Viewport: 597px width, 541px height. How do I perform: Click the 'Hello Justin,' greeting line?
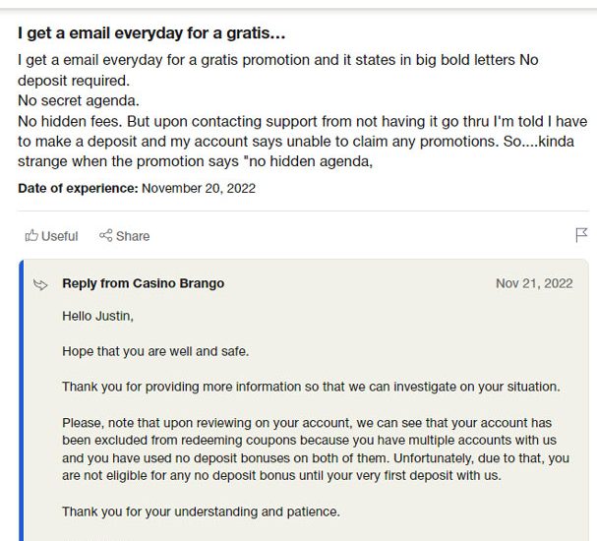pos(97,316)
